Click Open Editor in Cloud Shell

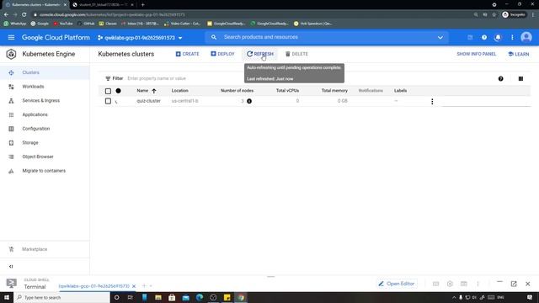397,284
